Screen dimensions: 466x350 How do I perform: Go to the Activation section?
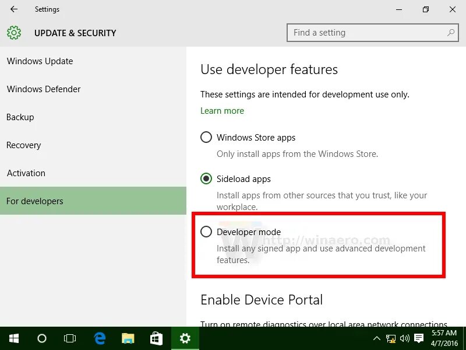(26, 173)
